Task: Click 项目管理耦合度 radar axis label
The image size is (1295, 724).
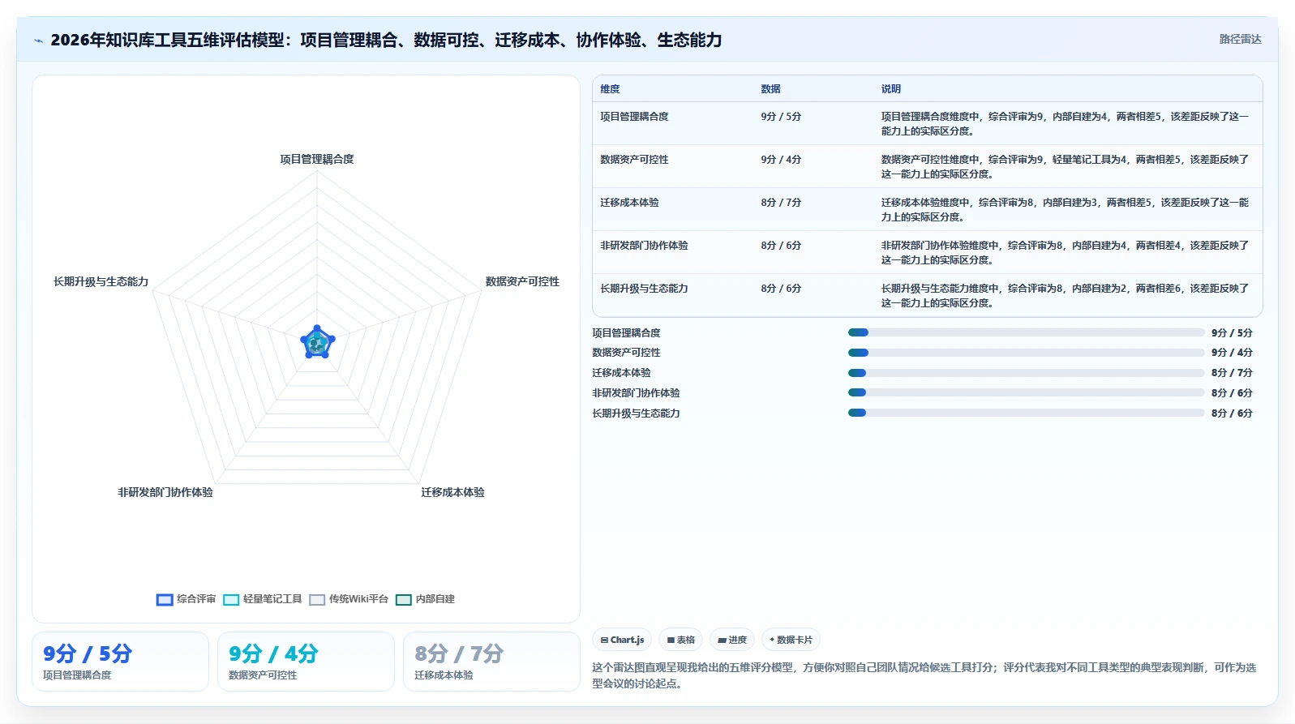Action: pyautogui.click(x=317, y=159)
